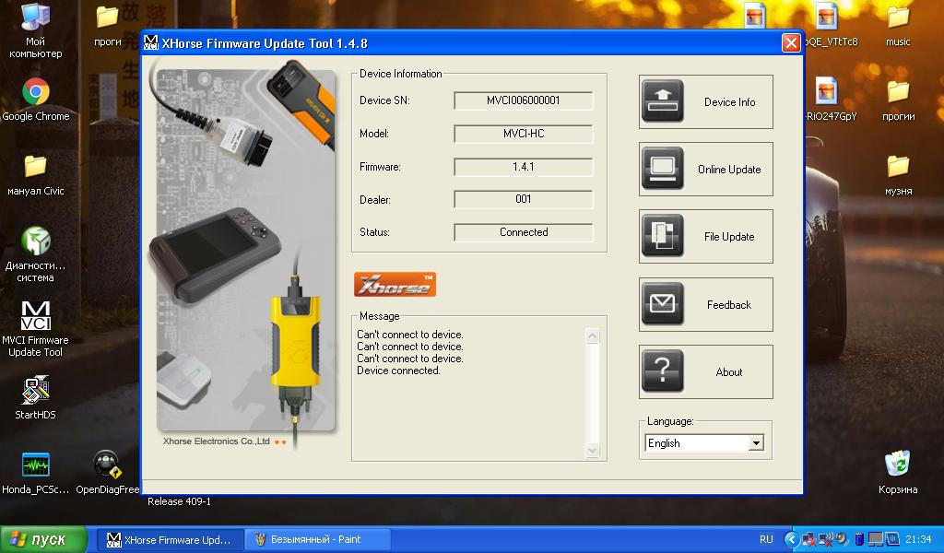Viewport: 944px width, 553px height.
Task: Select MVCI Firmware Update Tool desktop icon
Action: click(x=36, y=318)
